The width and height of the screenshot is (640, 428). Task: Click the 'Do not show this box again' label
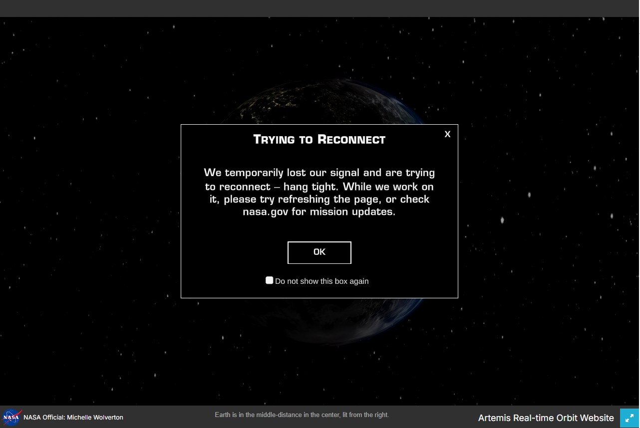(321, 281)
